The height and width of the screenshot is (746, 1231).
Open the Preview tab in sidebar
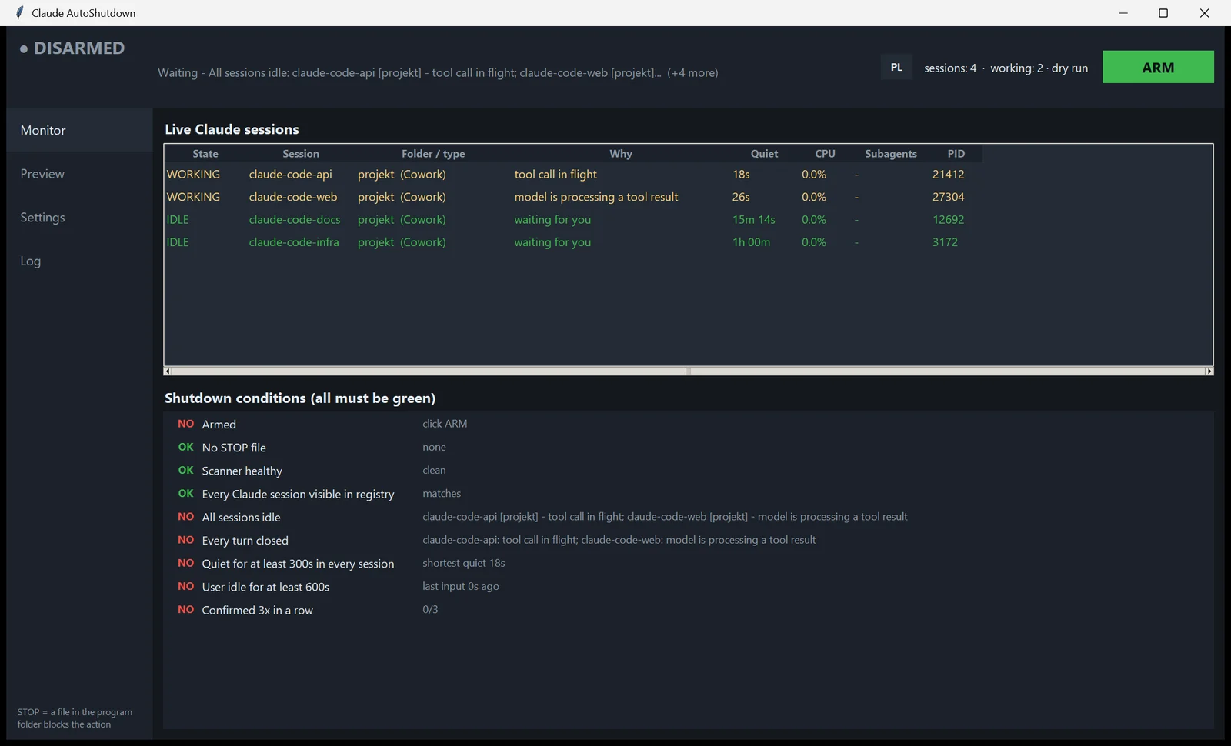79,174
